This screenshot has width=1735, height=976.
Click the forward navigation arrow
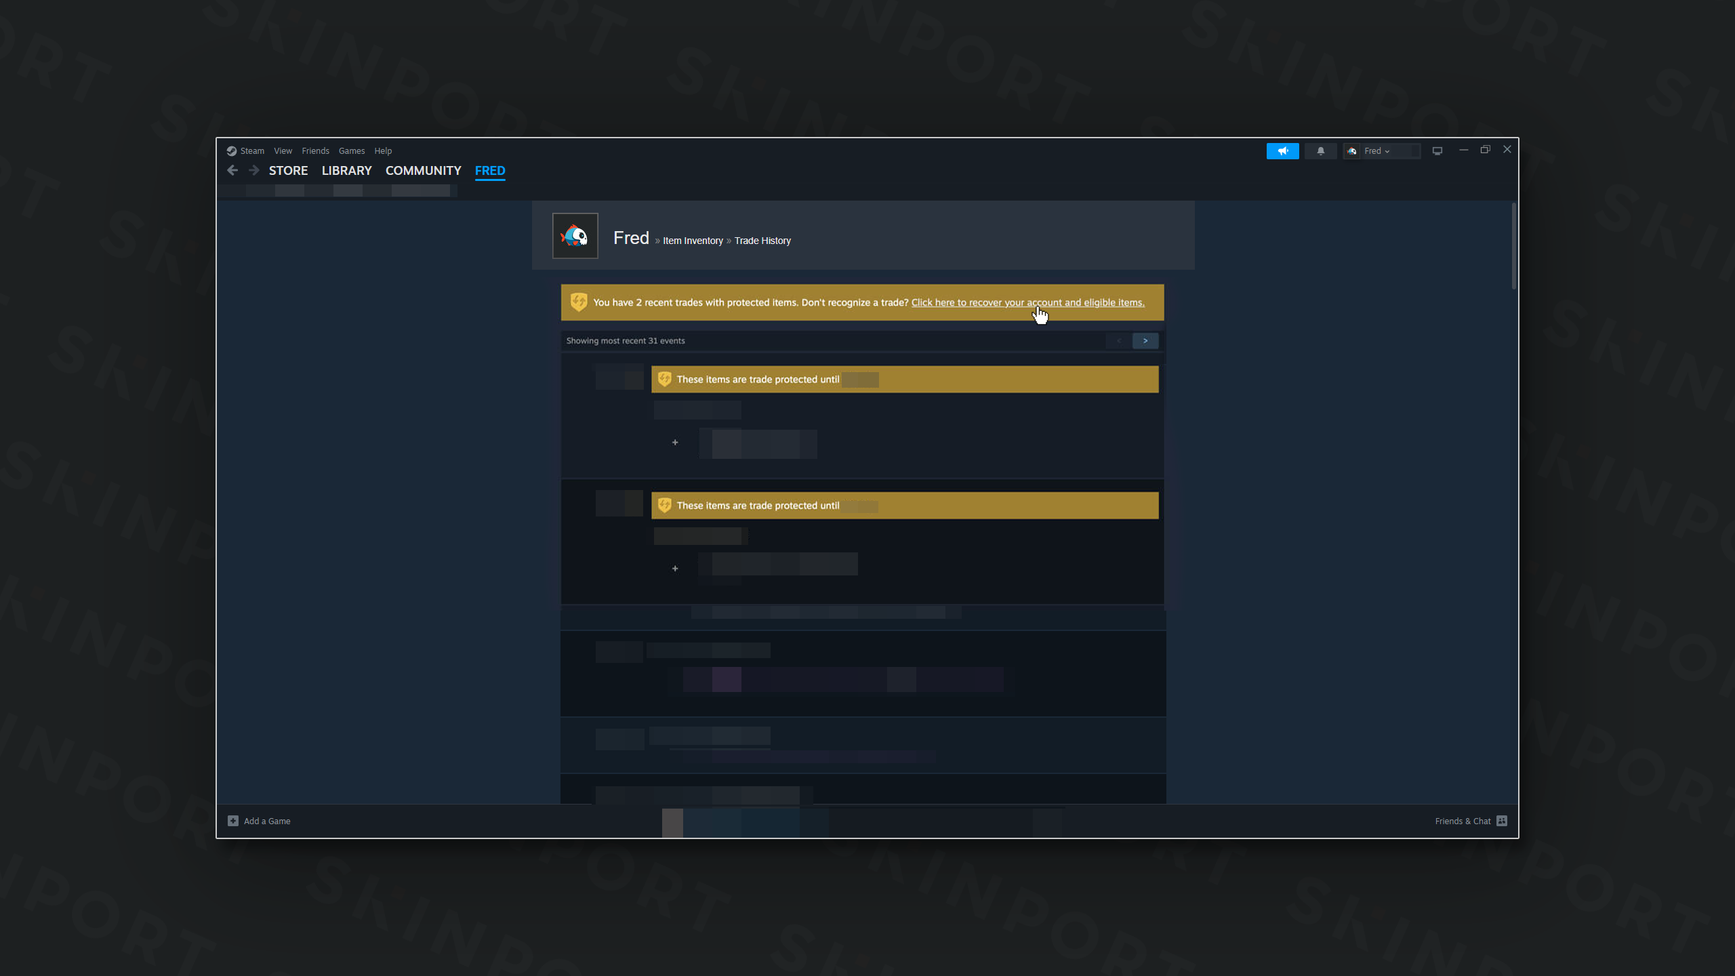[254, 170]
